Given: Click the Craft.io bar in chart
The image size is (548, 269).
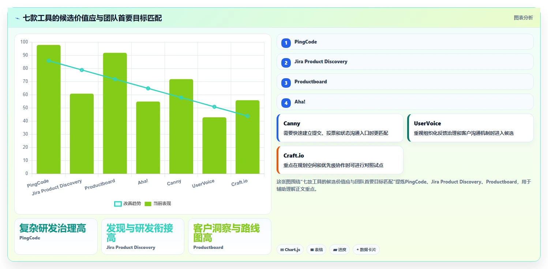Looking at the screenshot, I should point(247,137).
